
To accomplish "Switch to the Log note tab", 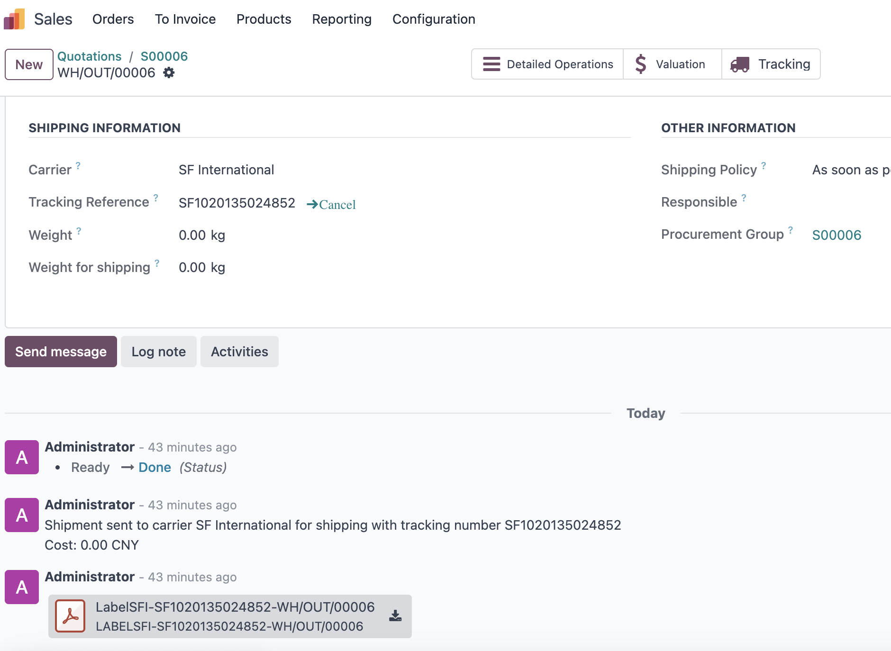I will [x=158, y=352].
